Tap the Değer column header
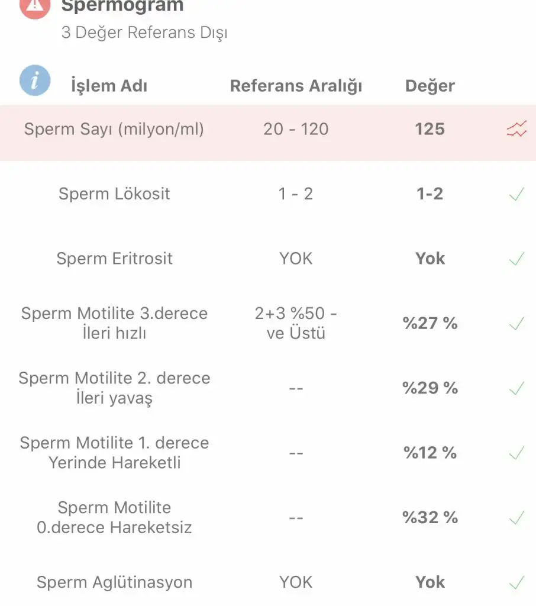The height and width of the screenshot is (606, 536). click(x=430, y=86)
